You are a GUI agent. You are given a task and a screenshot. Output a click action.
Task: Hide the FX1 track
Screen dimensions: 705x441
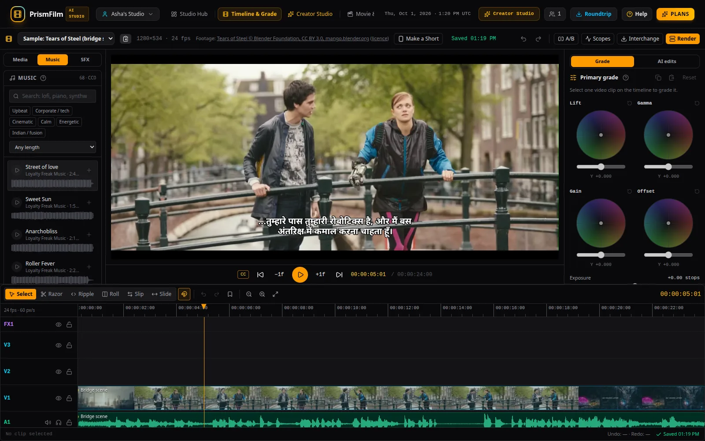[x=59, y=325]
